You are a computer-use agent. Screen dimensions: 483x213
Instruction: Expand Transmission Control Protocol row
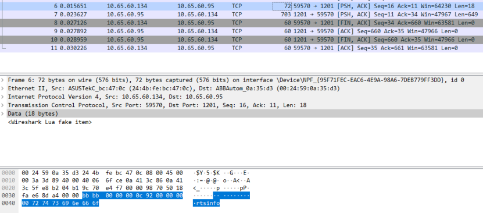(x=3, y=105)
